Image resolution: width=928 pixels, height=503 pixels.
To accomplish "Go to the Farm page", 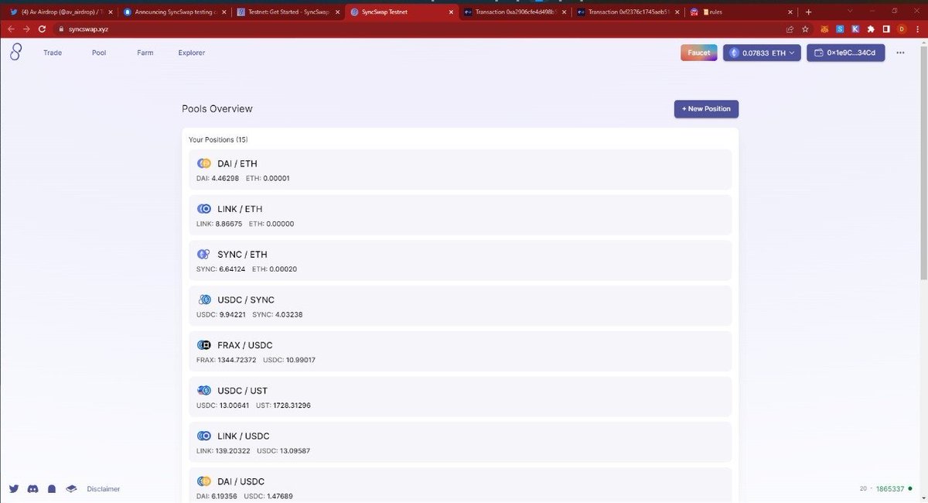I will tap(145, 53).
